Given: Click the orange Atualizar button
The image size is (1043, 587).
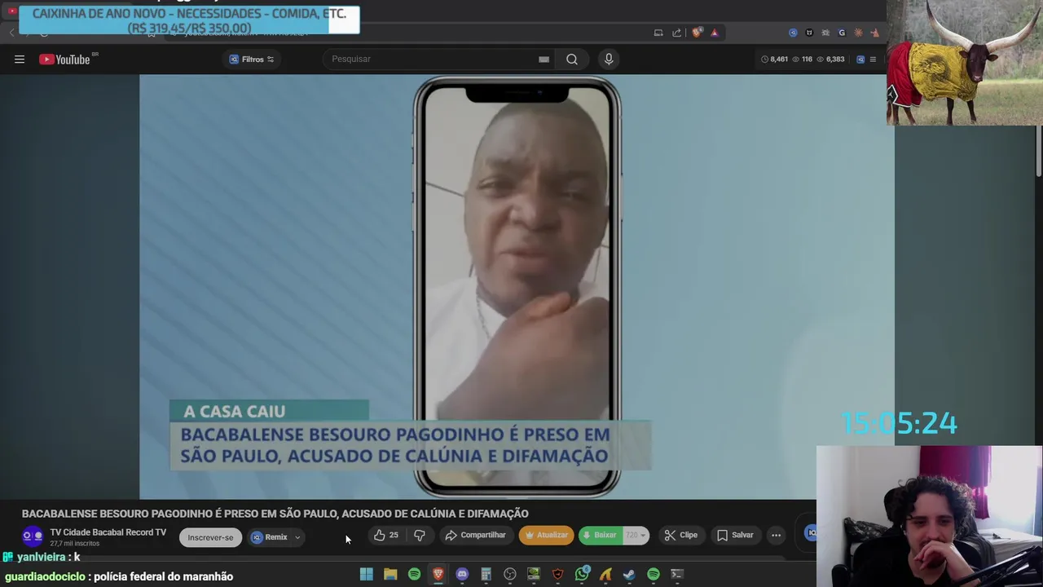Looking at the screenshot, I should [546, 535].
